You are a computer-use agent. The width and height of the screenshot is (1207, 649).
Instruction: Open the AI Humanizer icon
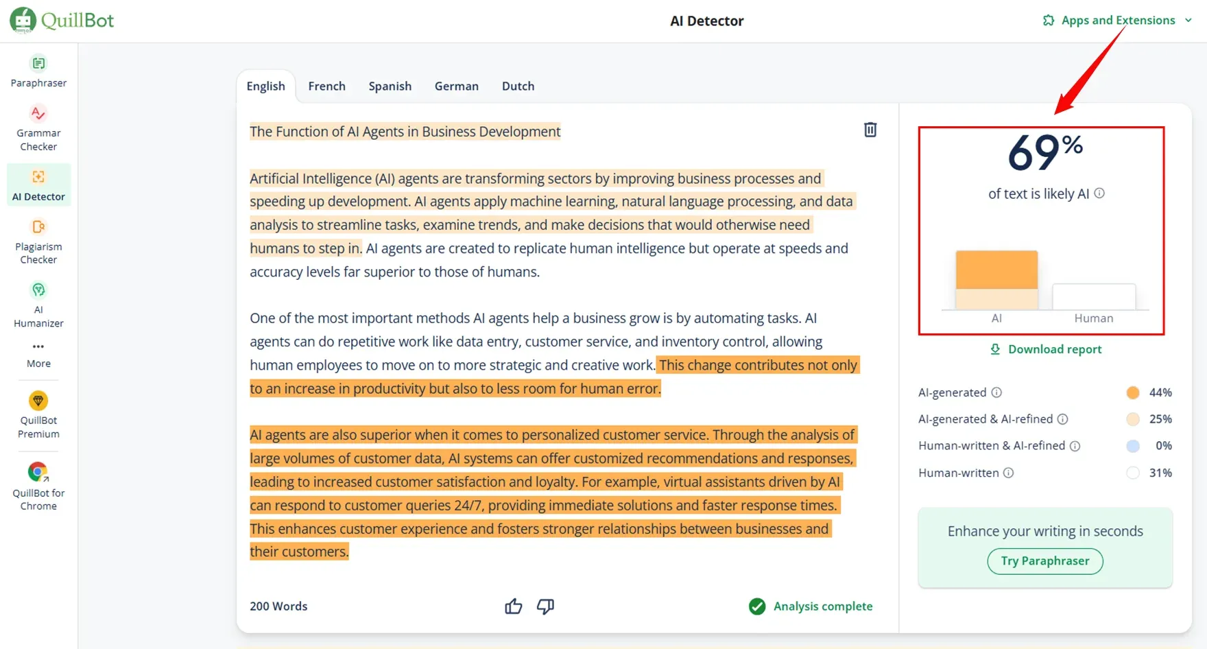tap(38, 290)
